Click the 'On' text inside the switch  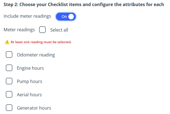coord(64,17)
